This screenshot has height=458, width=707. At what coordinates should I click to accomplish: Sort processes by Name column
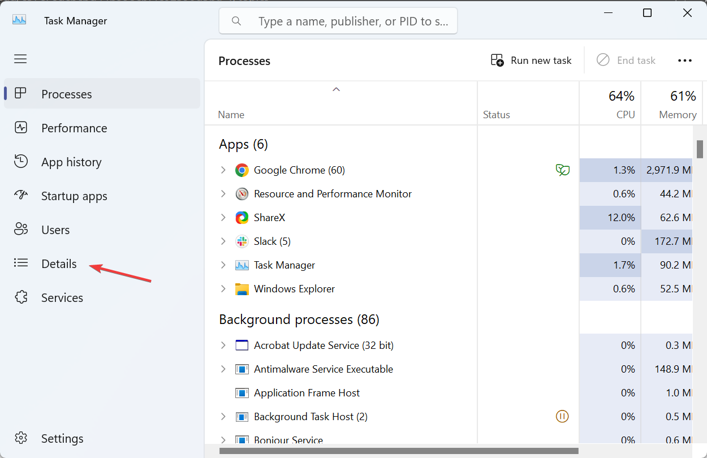click(x=342, y=103)
